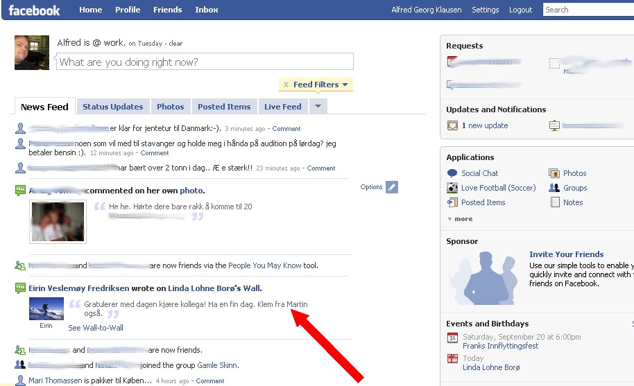Click the pencil edit icon beside Options
This screenshot has width=634, height=386.
392,187
